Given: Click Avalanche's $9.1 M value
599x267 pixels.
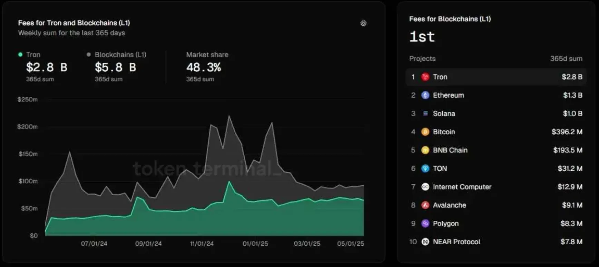Looking at the screenshot, I should pos(572,205).
